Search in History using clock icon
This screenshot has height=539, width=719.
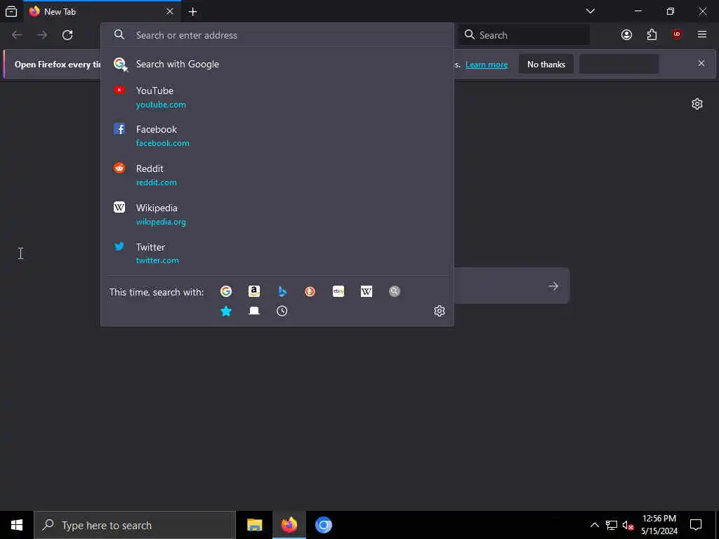(x=282, y=311)
